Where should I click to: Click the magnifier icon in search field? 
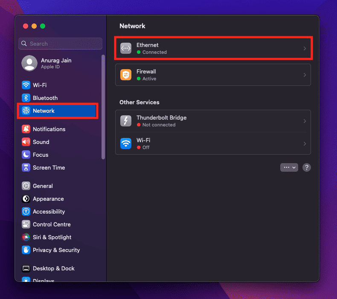click(x=24, y=44)
